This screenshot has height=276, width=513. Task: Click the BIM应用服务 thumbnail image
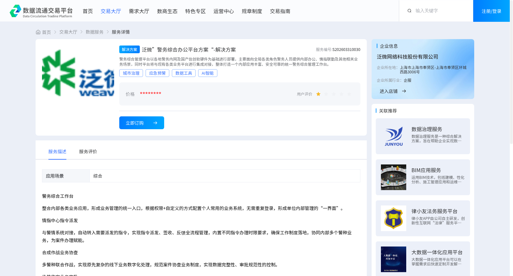click(393, 177)
